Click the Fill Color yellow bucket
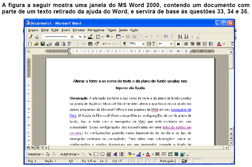This screenshot has width=252, height=167. [129, 154]
